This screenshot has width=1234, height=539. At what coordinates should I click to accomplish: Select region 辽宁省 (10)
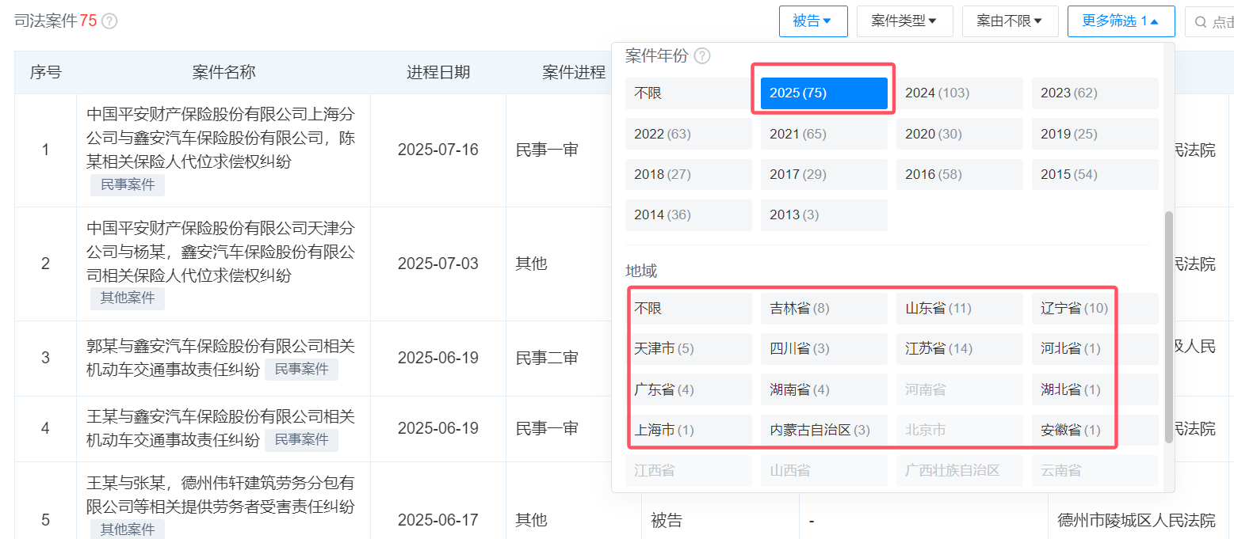tap(1095, 309)
